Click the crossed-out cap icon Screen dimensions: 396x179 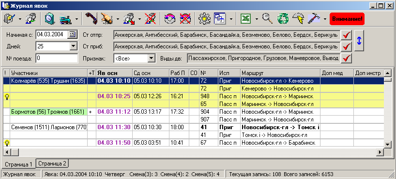tap(185, 19)
